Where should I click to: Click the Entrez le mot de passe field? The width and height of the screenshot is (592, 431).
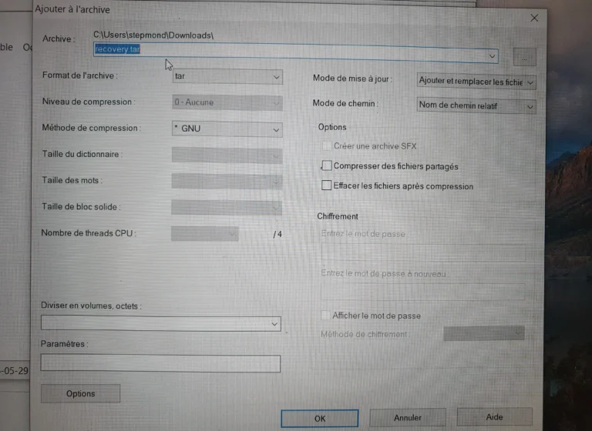click(423, 252)
